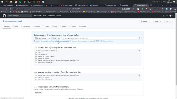The image size is (177, 99).
Task: Open the plus create-new dropdown
Action: [166, 16]
